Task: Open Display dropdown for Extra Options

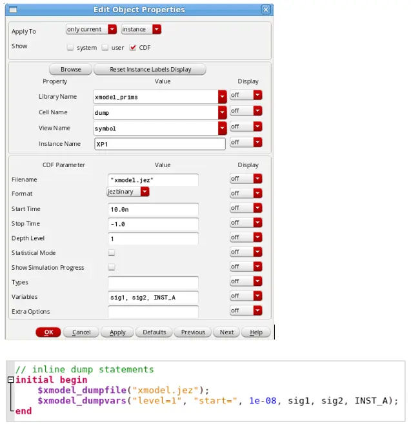Action: click(246, 310)
